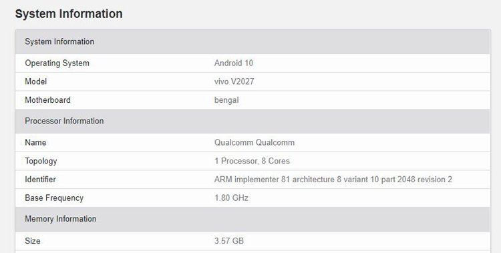
Task: Click the System Information page heading
Action: tap(69, 14)
